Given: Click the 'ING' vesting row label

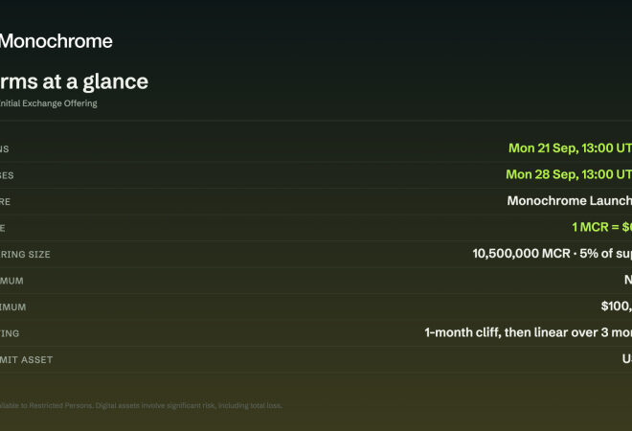Looking at the screenshot, I should point(10,333).
